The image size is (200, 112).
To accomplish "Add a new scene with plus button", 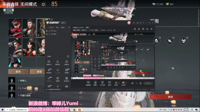I will [x=69, y=27].
